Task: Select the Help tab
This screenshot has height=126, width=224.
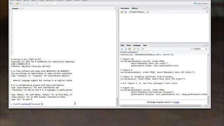Action: (x=145, y=45)
